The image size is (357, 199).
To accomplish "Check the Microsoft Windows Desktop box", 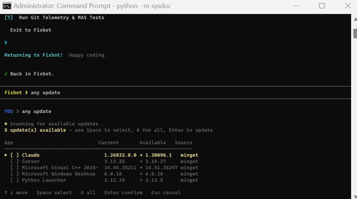I will pos(15,174).
